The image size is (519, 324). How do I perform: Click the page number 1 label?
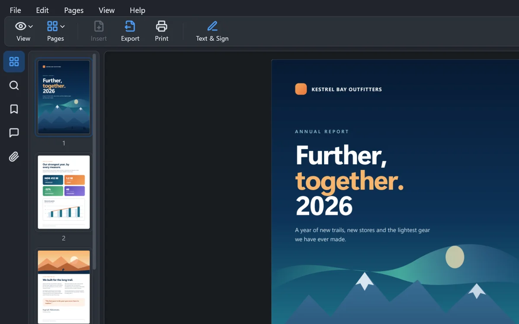64,143
